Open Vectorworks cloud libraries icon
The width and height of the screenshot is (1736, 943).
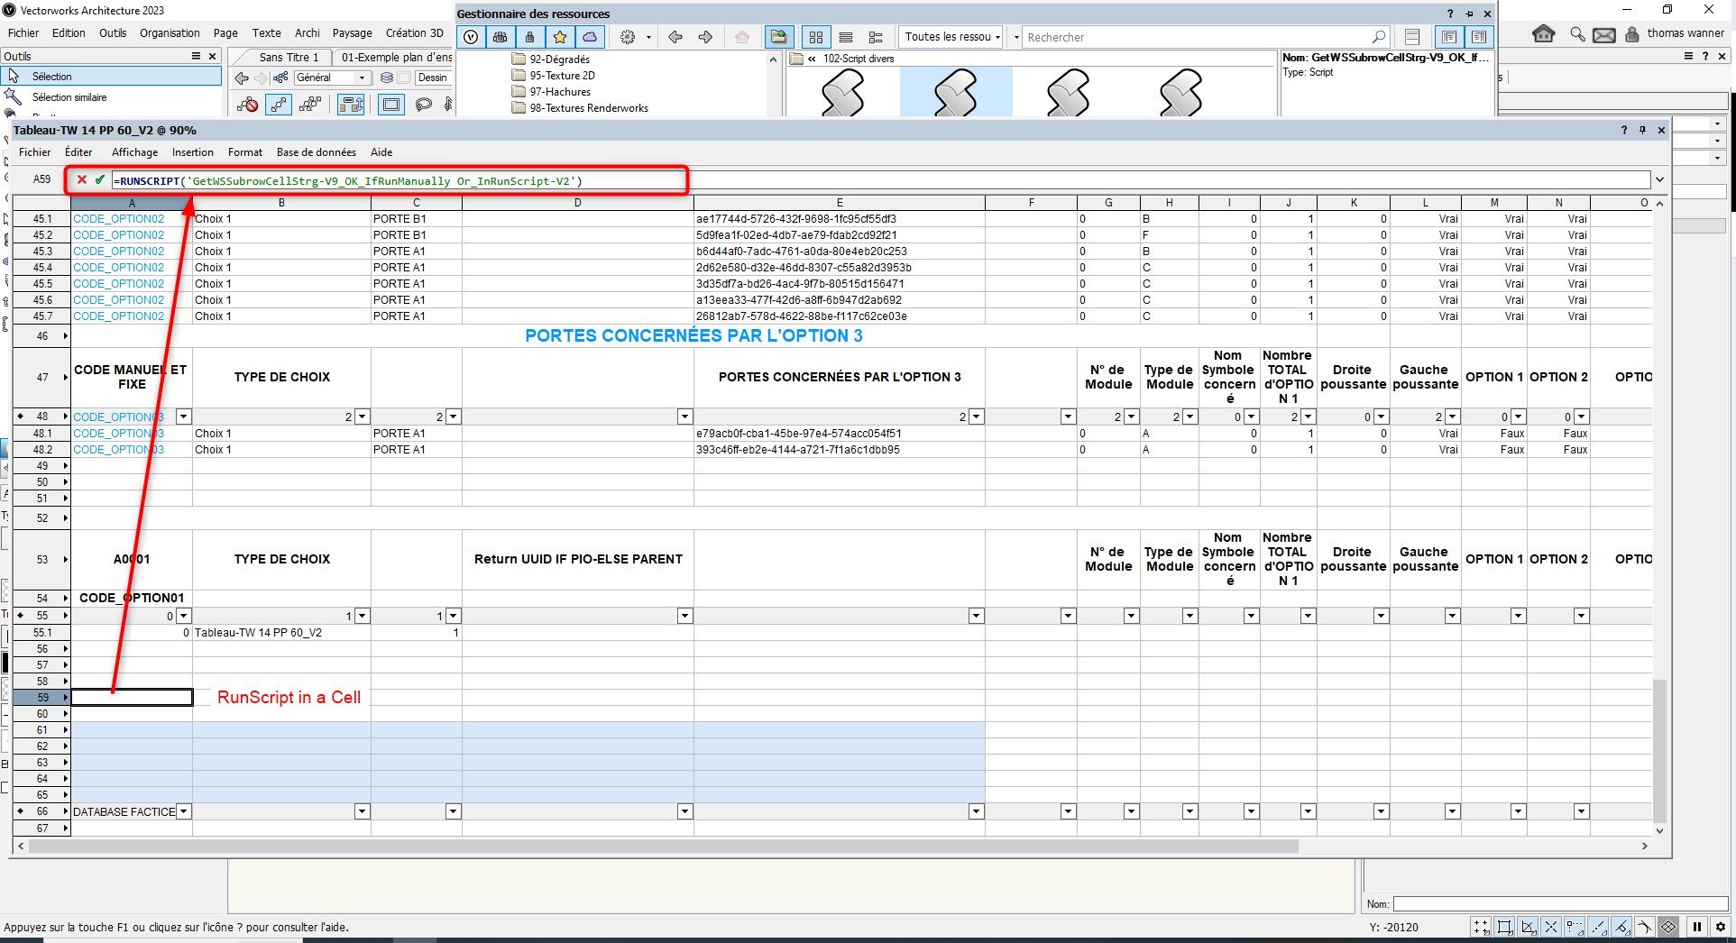(589, 37)
